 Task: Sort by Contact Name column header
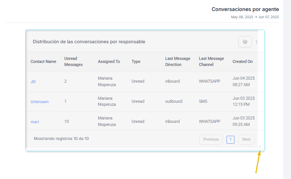[x=43, y=61]
